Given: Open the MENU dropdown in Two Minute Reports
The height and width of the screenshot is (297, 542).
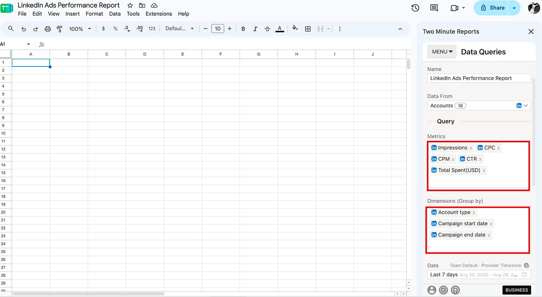Looking at the screenshot, I should coord(442,52).
